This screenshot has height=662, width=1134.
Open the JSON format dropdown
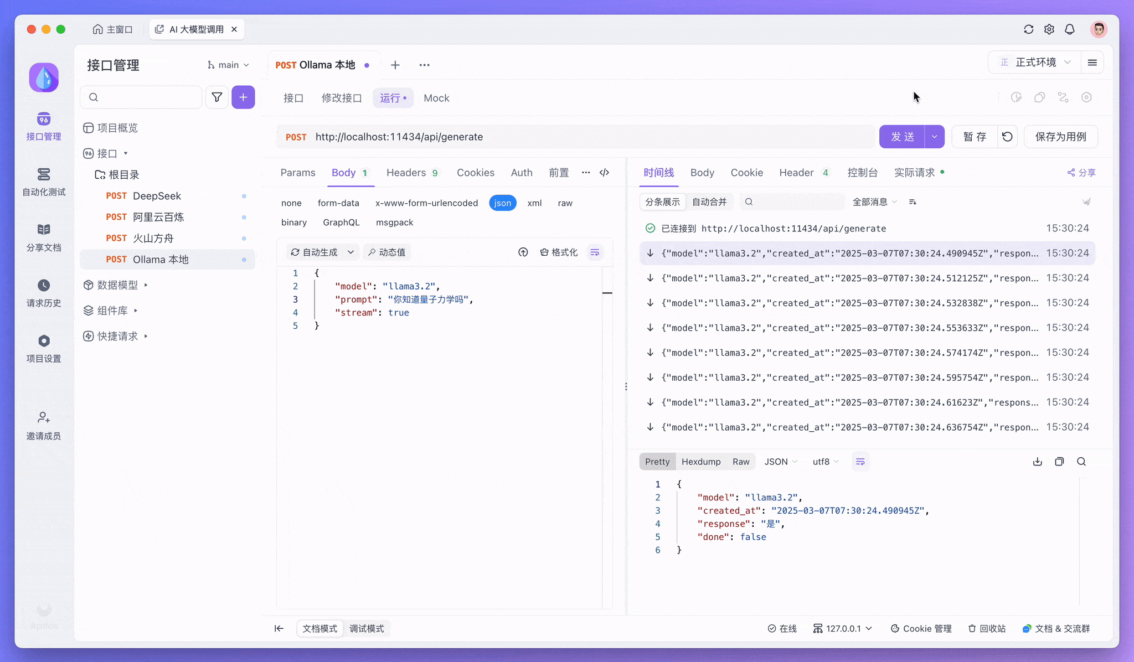point(781,462)
